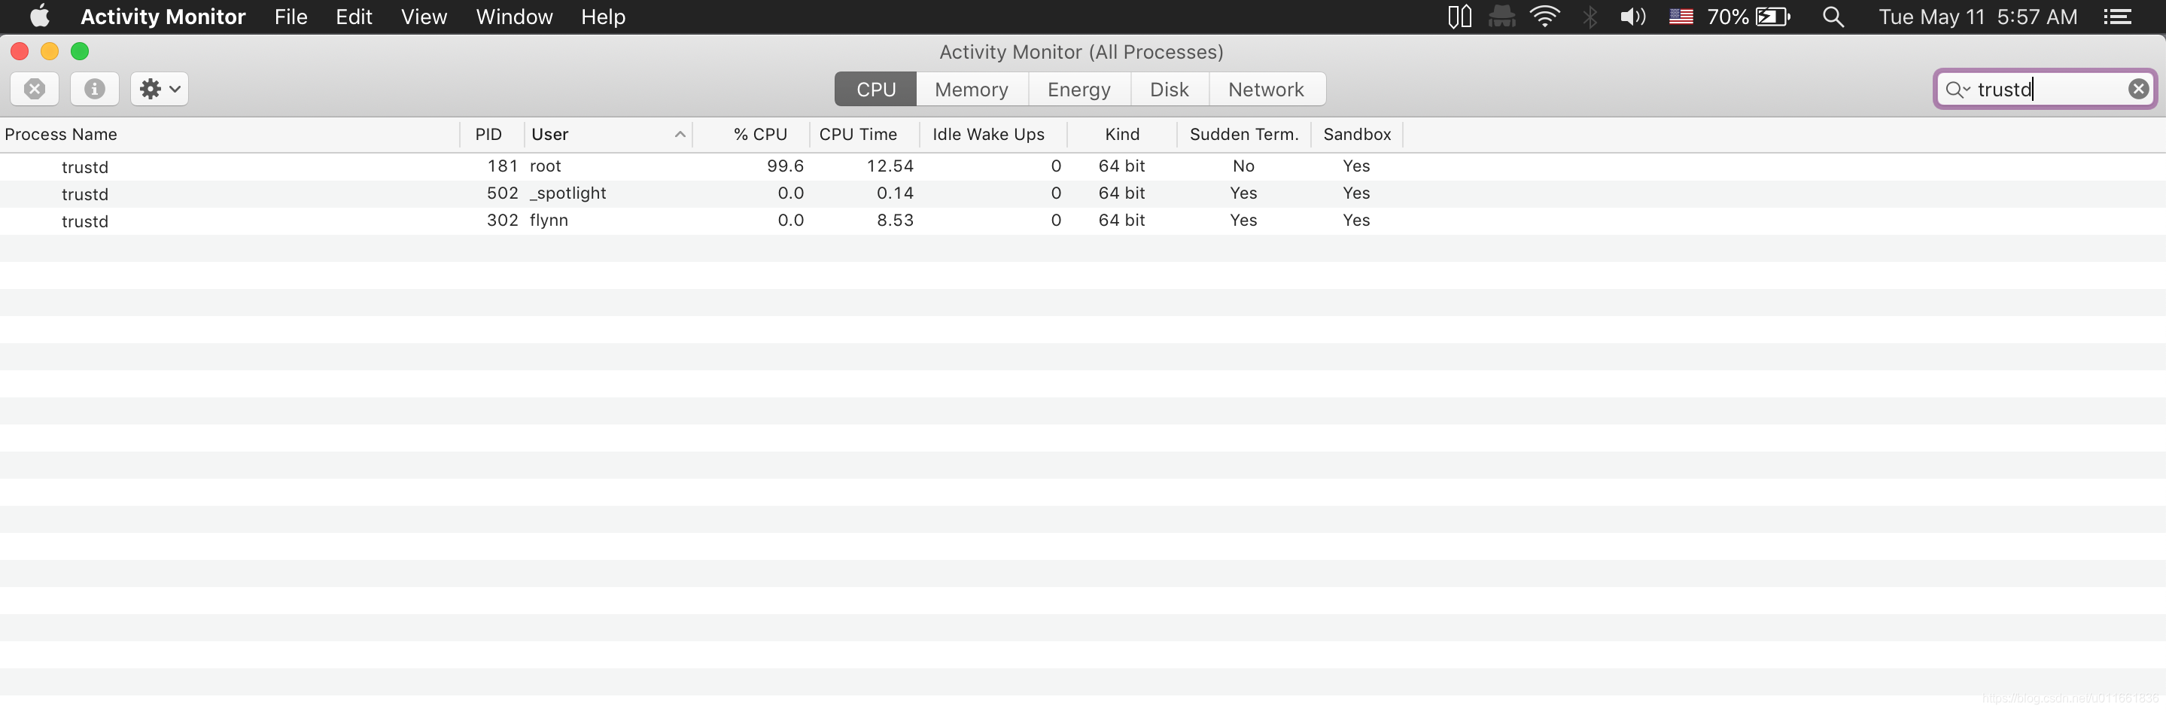
Task: Zoom the window with green button
Action: [x=80, y=51]
